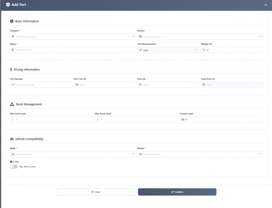Expand the Category dropdown
Viewport: 272px width, 208px height.
(133, 37)
